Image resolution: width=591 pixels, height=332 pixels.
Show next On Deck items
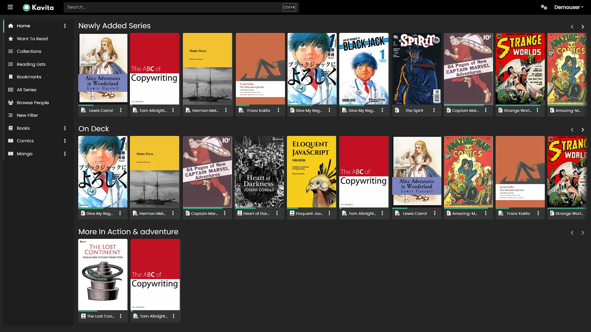point(583,130)
